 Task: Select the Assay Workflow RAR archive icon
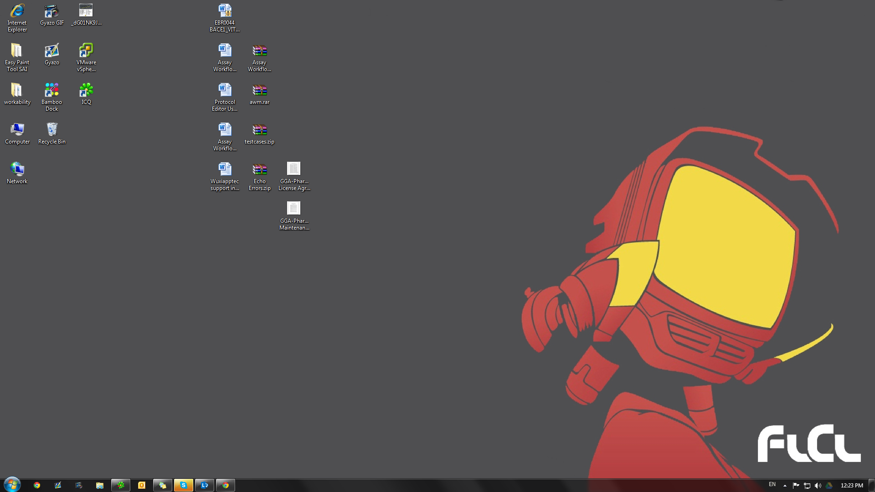coord(259,58)
